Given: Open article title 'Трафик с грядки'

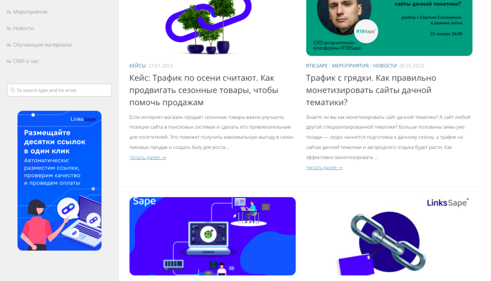Looking at the screenshot, I should point(371,90).
